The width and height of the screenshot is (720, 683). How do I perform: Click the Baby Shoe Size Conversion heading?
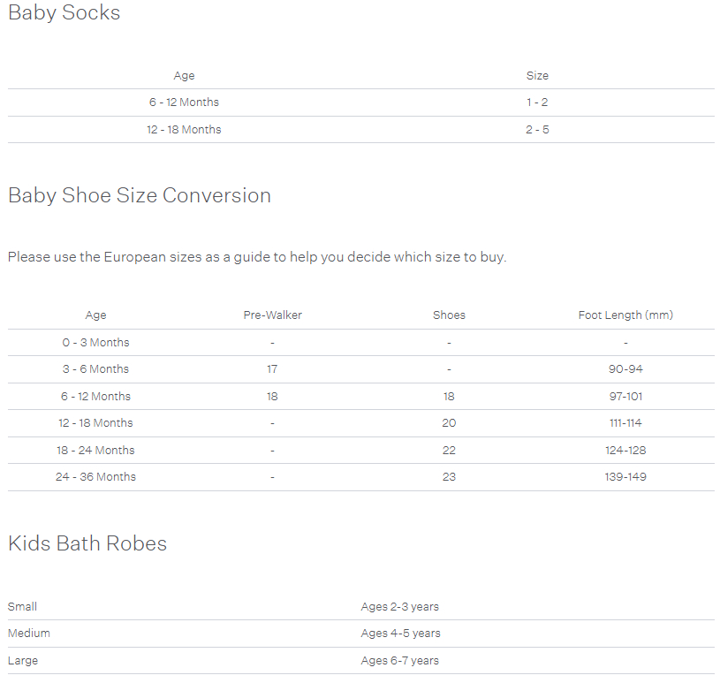tap(140, 195)
